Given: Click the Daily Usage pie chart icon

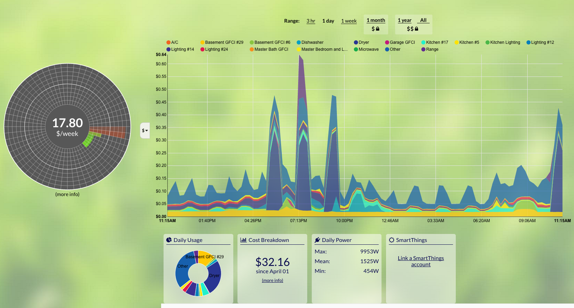Looking at the screenshot, I should (169, 240).
